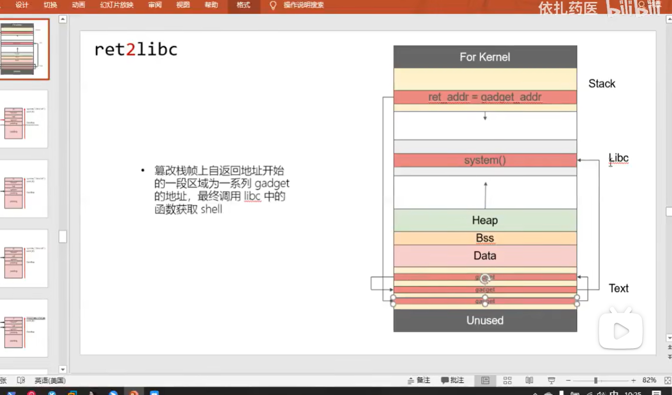Go to next slide using double-down arrow
The height and width of the screenshot is (395, 672).
click(x=669, y=357)
